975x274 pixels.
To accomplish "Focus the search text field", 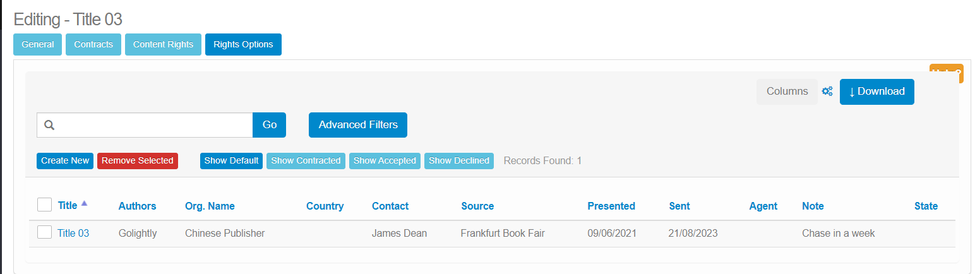I will (155, 125).
